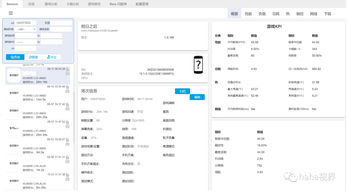Viewport: 347px width, 192px height.
Task: Open file icon for 08-11 09:54:28 session
Action: coord(67,69)
